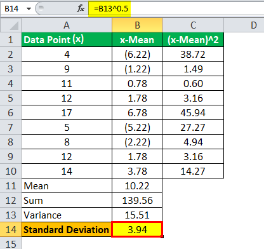Click cell with value 0.78
Viewport: 264px width, 249px height.
click(137, 83)
